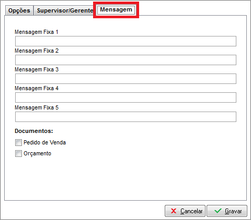251x220 pixels.
Task: Click the red X icon on Cancelar
Action: [x=174, y=211]
